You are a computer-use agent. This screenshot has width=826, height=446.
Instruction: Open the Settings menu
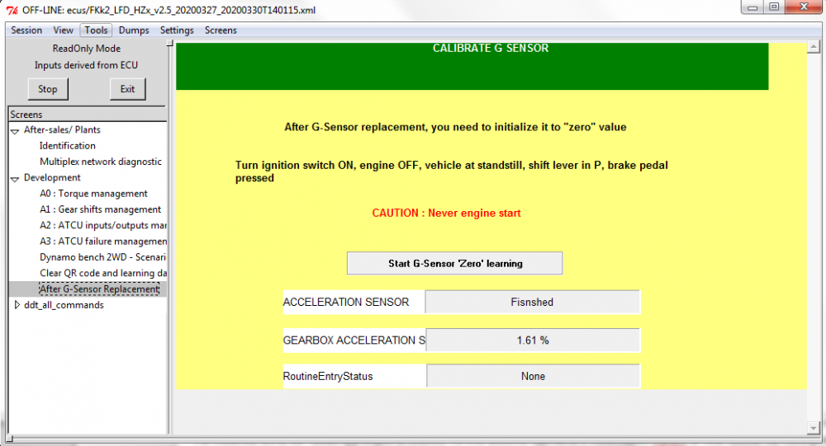coord(177,31)
